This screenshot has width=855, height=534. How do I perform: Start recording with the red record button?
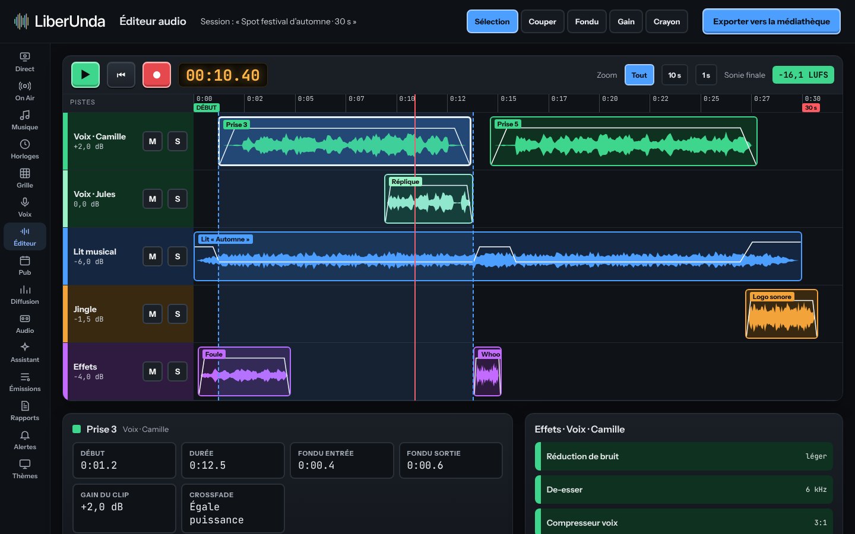(x=157, y=75)
